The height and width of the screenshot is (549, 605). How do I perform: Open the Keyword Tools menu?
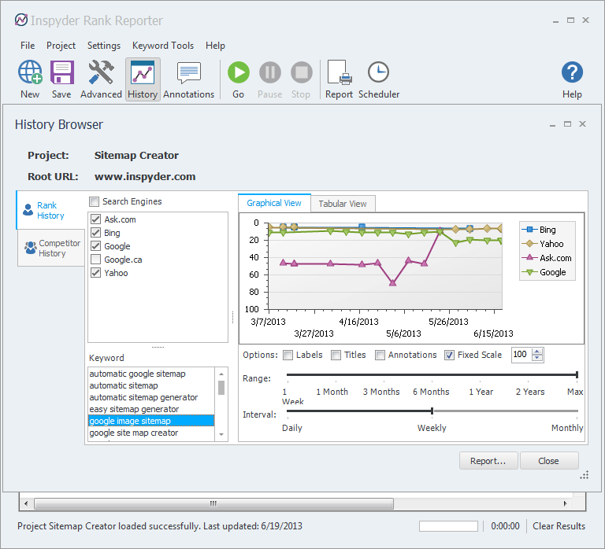pyautogui.click(x=163, y=46)
